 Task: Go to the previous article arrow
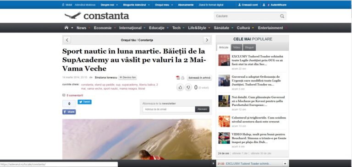(67, 40)
